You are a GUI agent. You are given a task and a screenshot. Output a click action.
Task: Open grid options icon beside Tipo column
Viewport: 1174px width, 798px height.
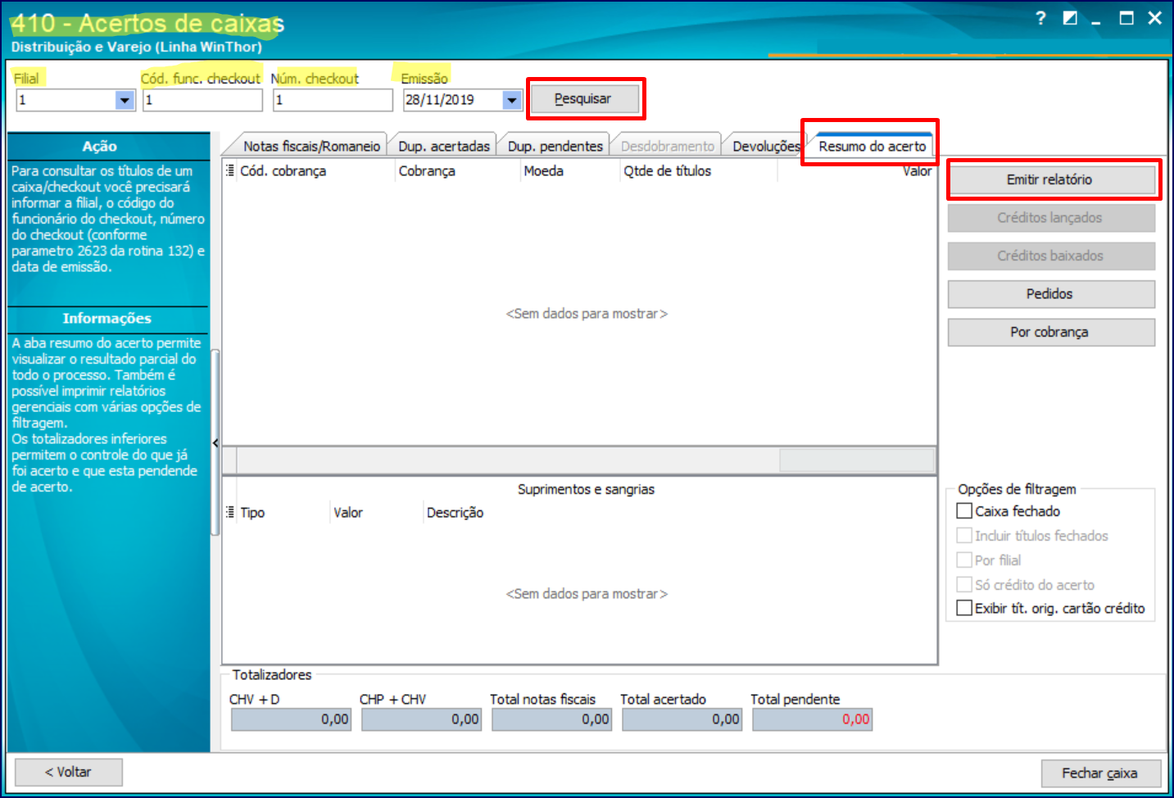point(230,512)
